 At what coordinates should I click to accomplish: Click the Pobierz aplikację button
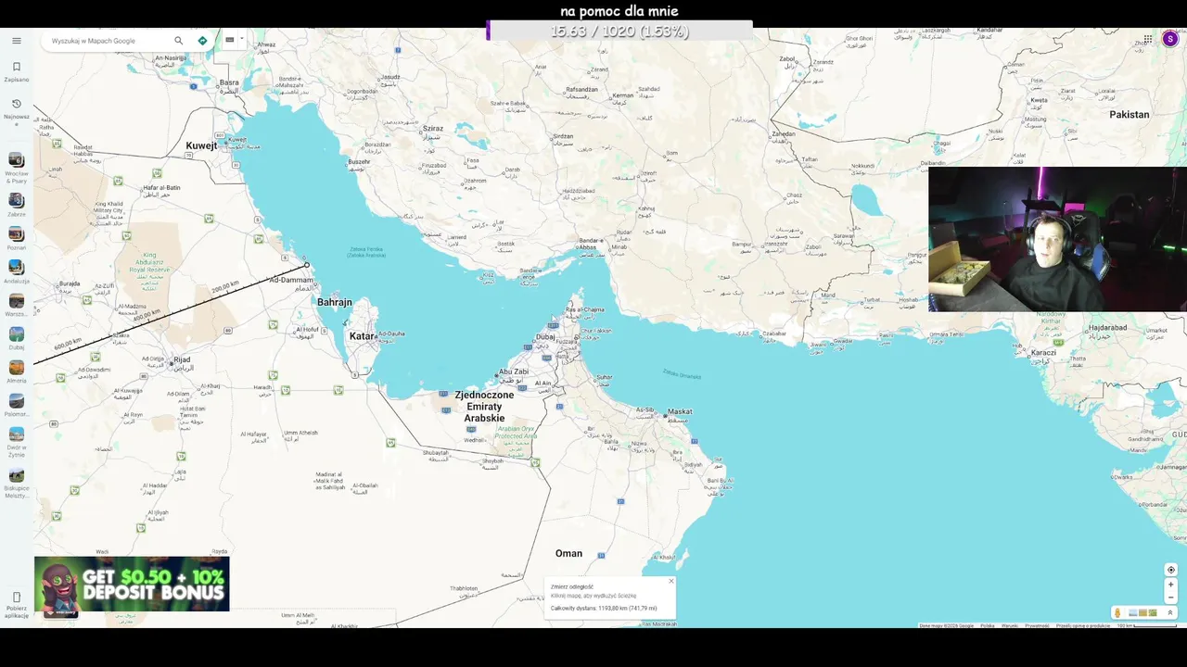[16, 604]
